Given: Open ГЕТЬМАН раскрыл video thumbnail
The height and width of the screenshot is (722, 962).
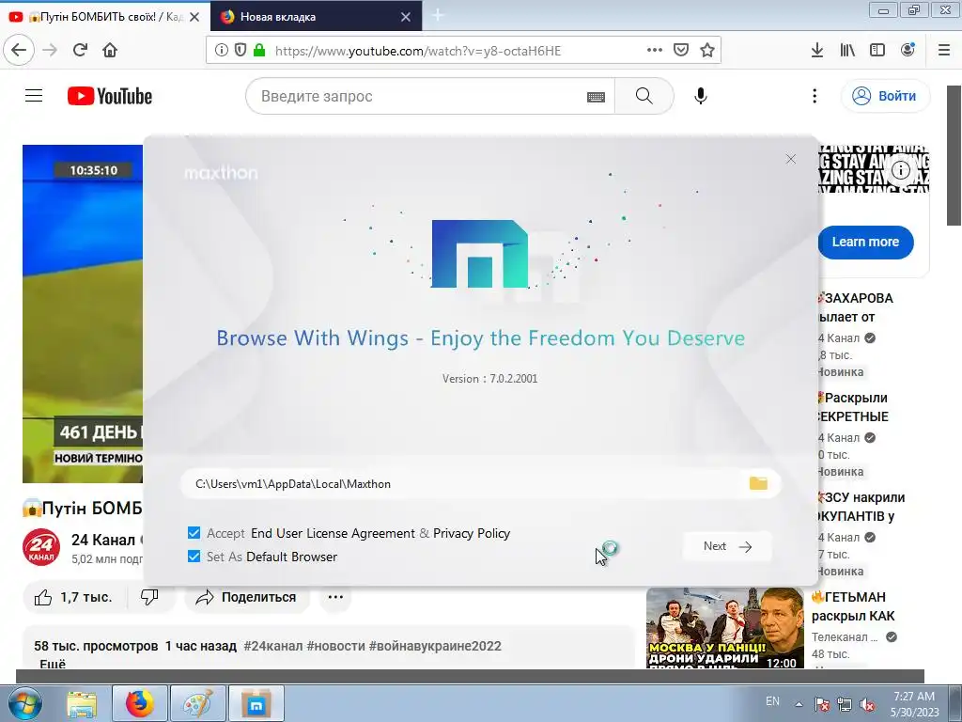Looking at the screenshot, I should [x=724, y=628].
